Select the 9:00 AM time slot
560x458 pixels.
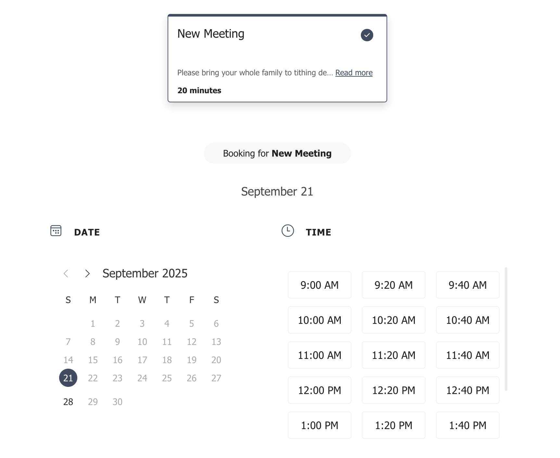pyautogui.click(x=320, y=285)
